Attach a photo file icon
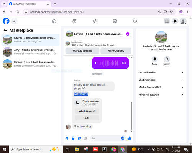Image resolution: width=192 pixels, height=153 pixels. (73, 138)
